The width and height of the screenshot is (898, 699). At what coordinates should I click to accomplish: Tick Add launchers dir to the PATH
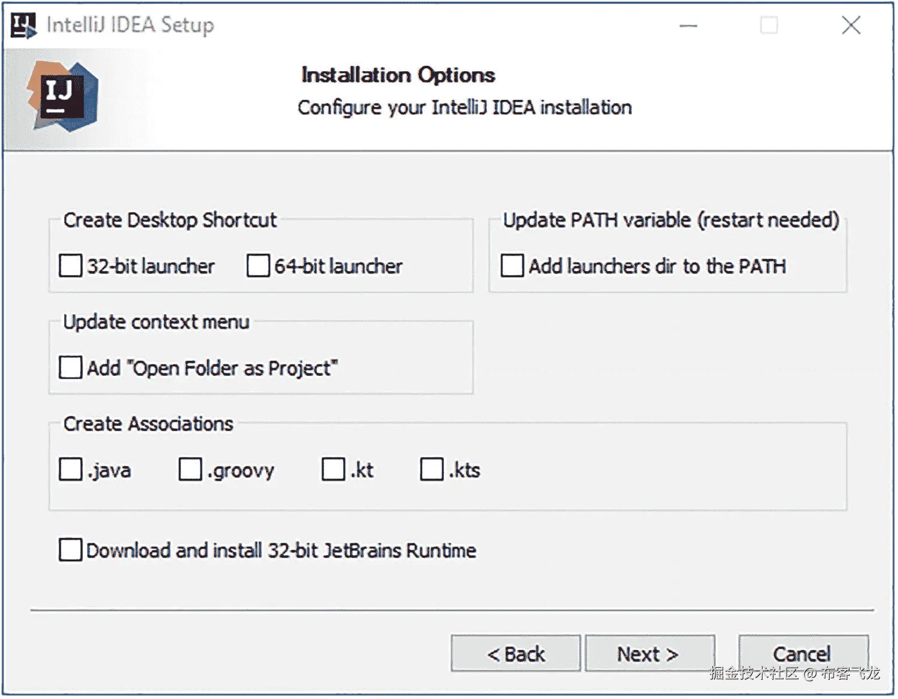tap(512, 266)
